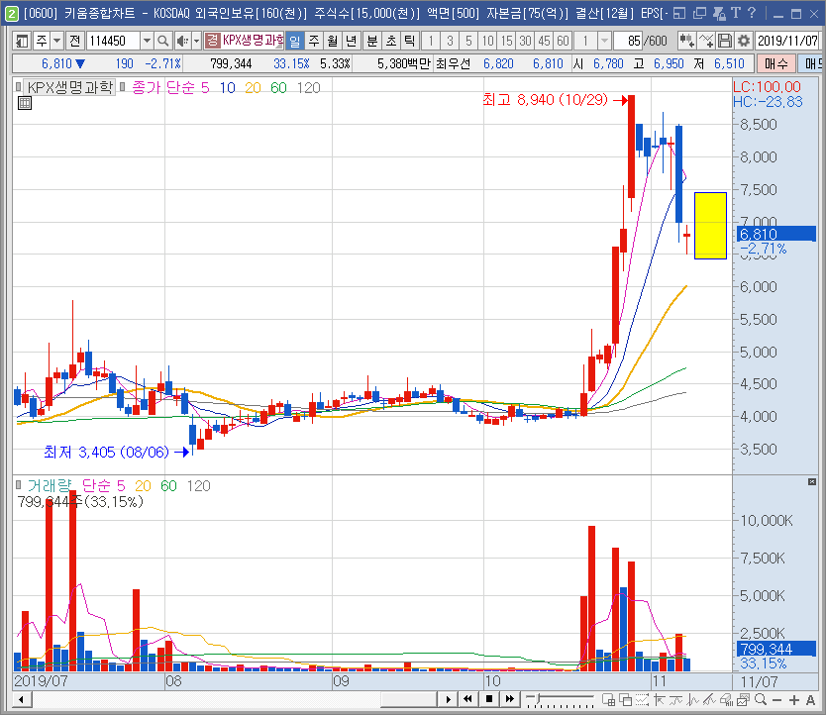This screenshot has width=826, height=715.
Task: Select the 초 second chart tab
Action: [391, 41]
